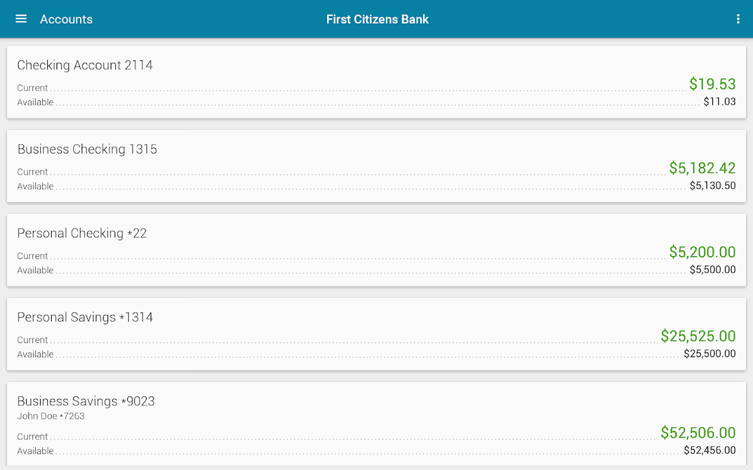Image resolution: width=753 pixels, height=470 pixels.
Task: Click the $5,500.00 available balance
Action: (712, 270)
